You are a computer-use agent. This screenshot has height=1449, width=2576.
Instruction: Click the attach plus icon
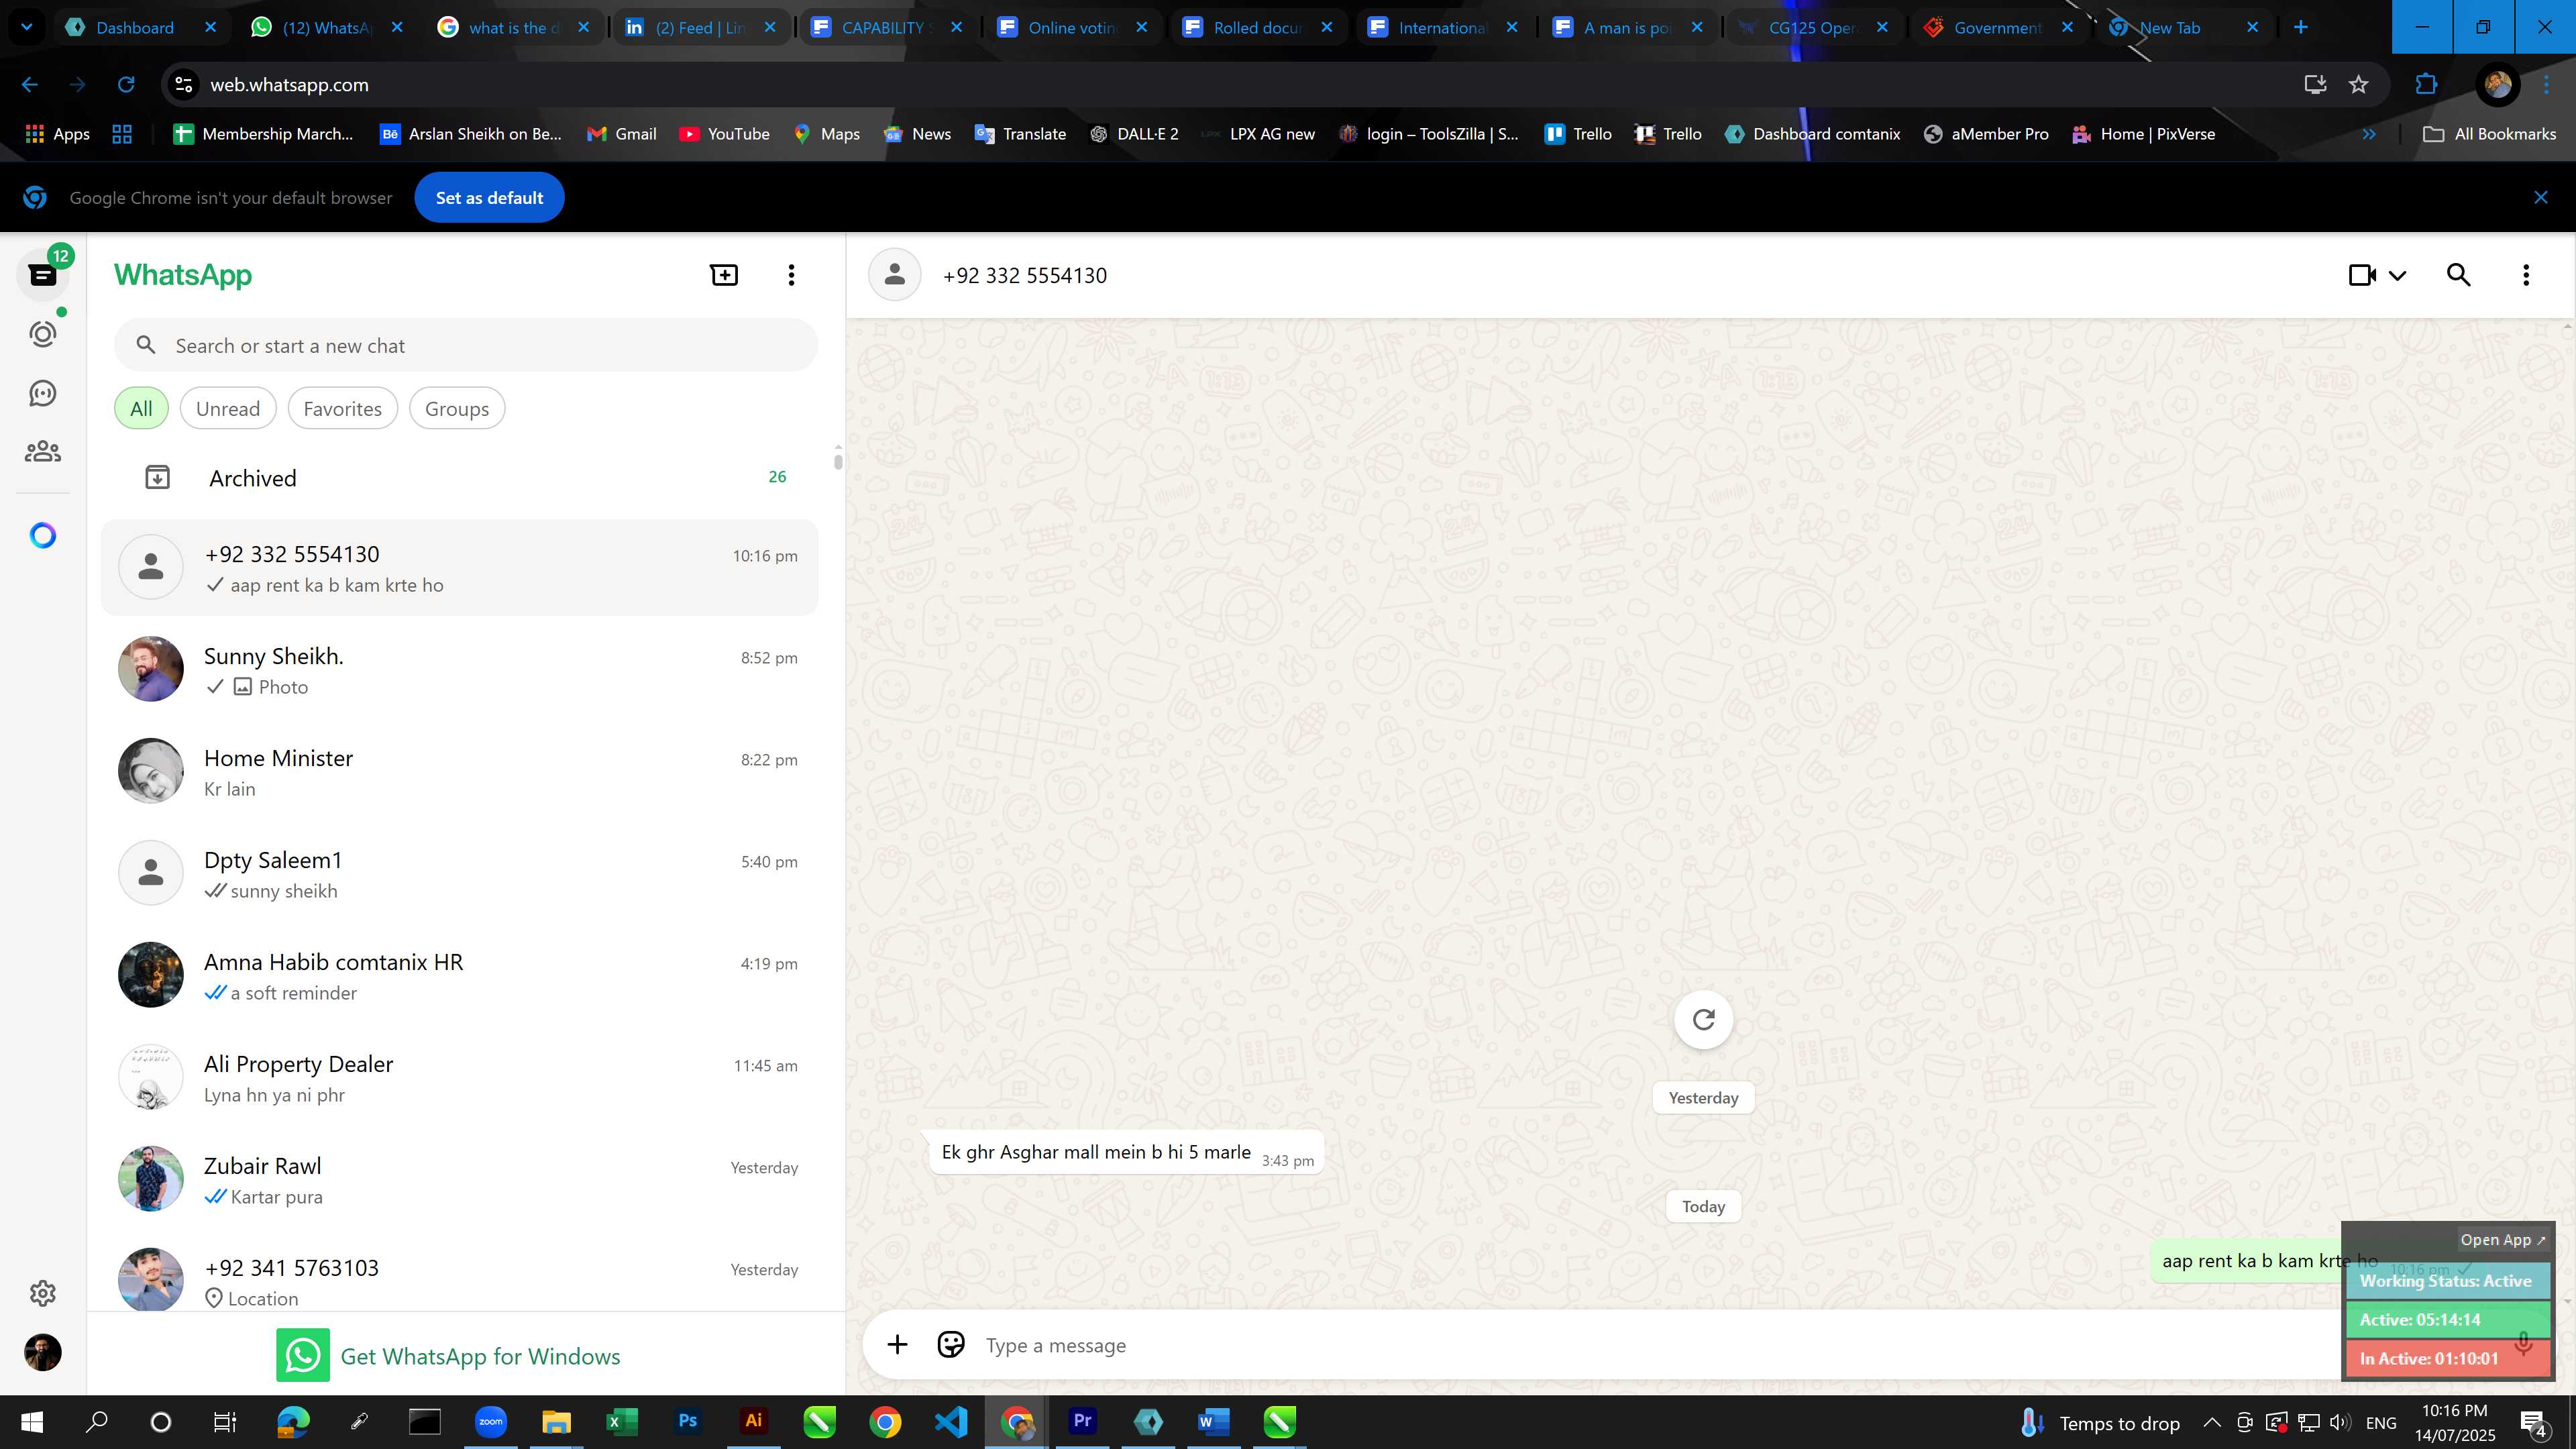[x=897, y=1345]
